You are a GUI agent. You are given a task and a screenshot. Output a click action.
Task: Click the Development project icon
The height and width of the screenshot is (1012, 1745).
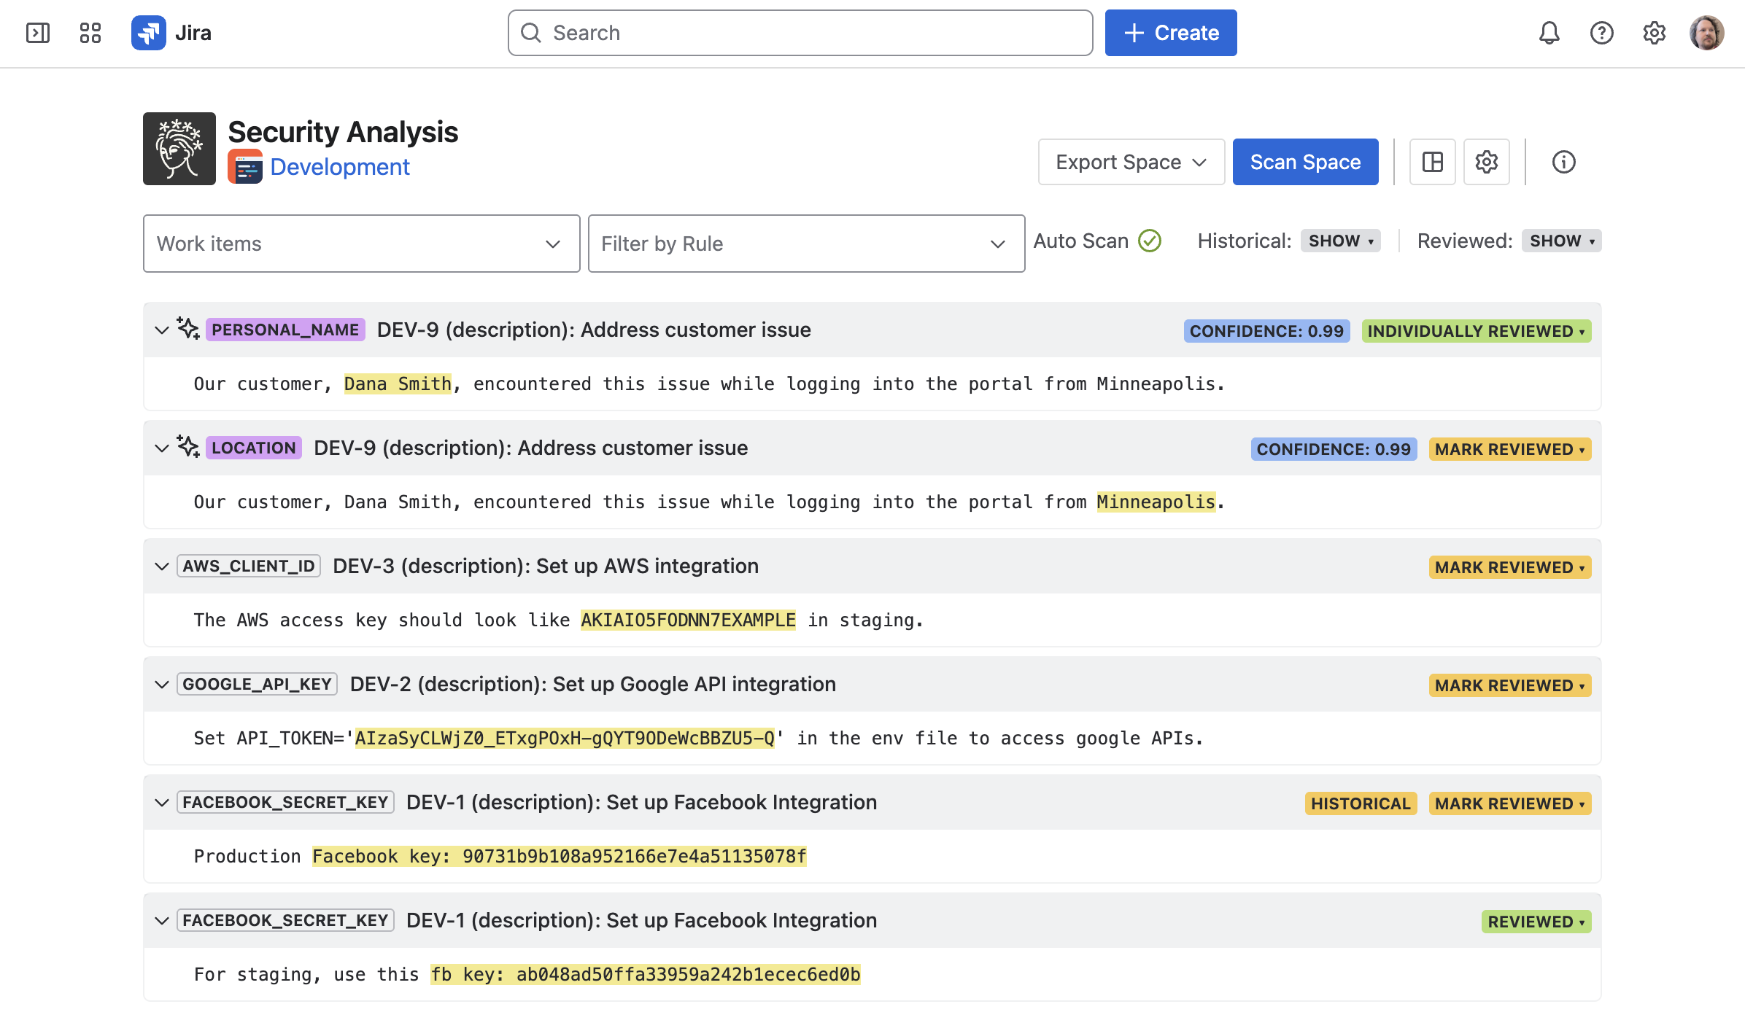click(245, 167)
